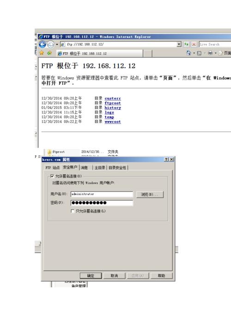Image resolution: width=231 pixels, height=326 pixels.
Task: Expand the address bar dropdown arrow
Action: [x=179, y=44]
